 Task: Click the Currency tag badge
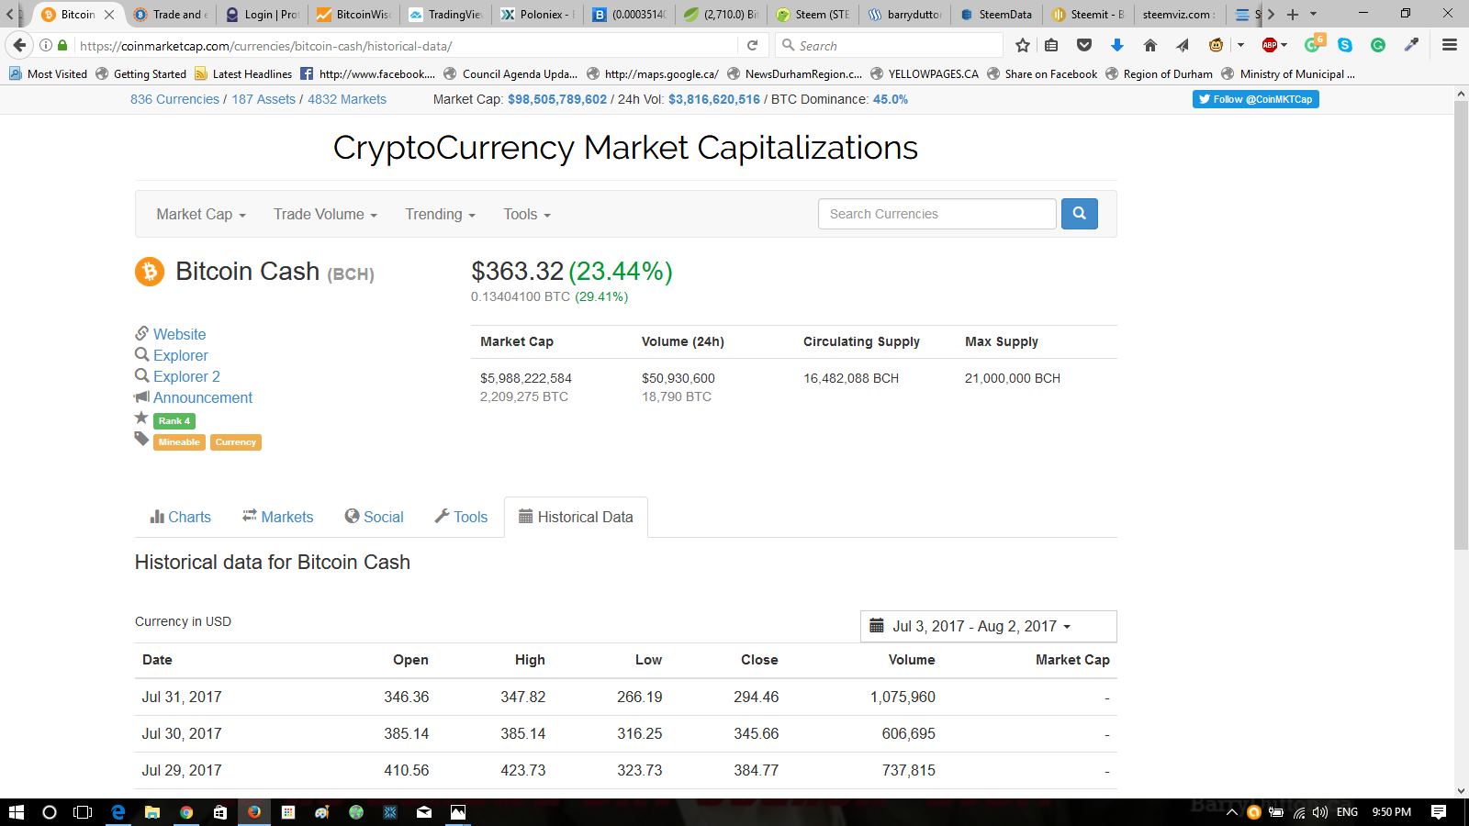coord(236,442)
